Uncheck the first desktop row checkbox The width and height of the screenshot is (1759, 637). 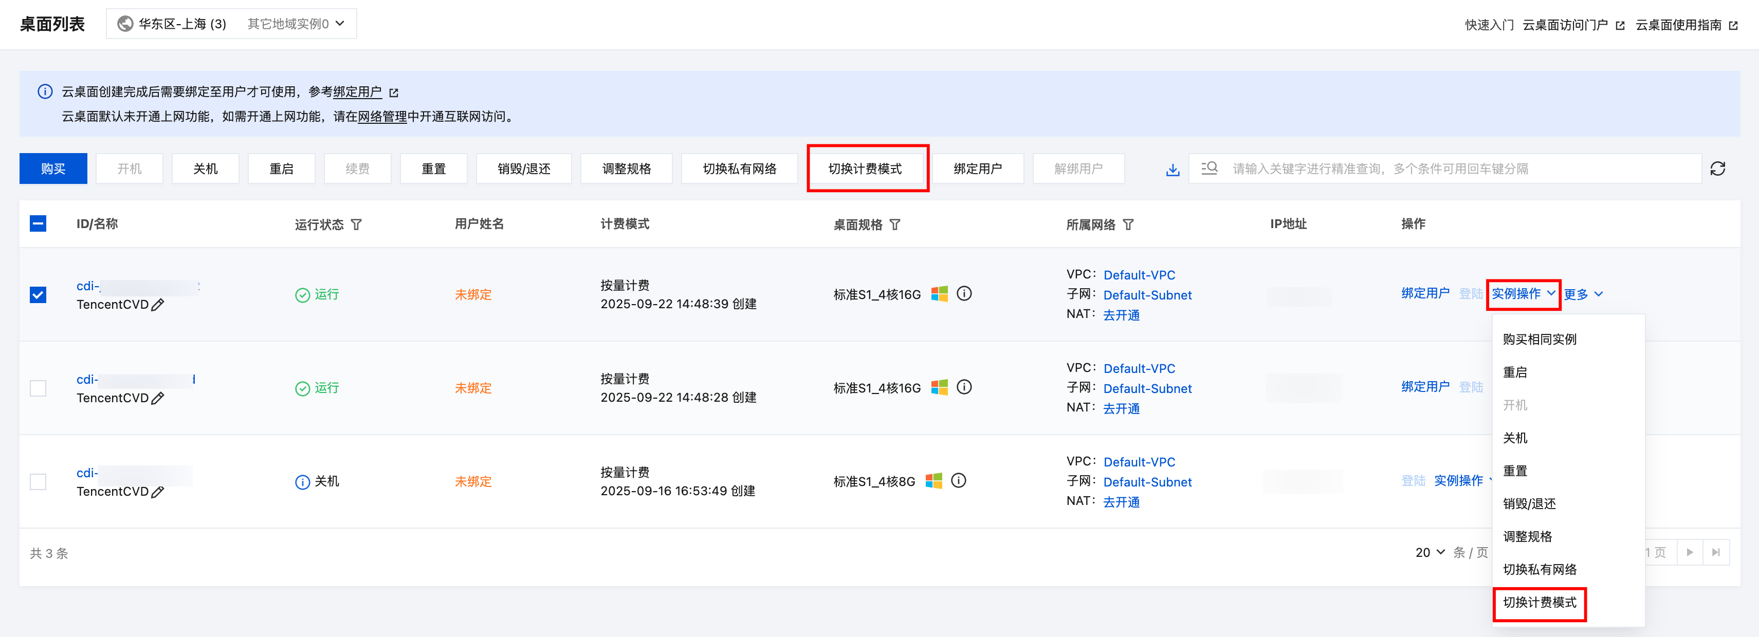pyautogui.click(x=38, y=295)
